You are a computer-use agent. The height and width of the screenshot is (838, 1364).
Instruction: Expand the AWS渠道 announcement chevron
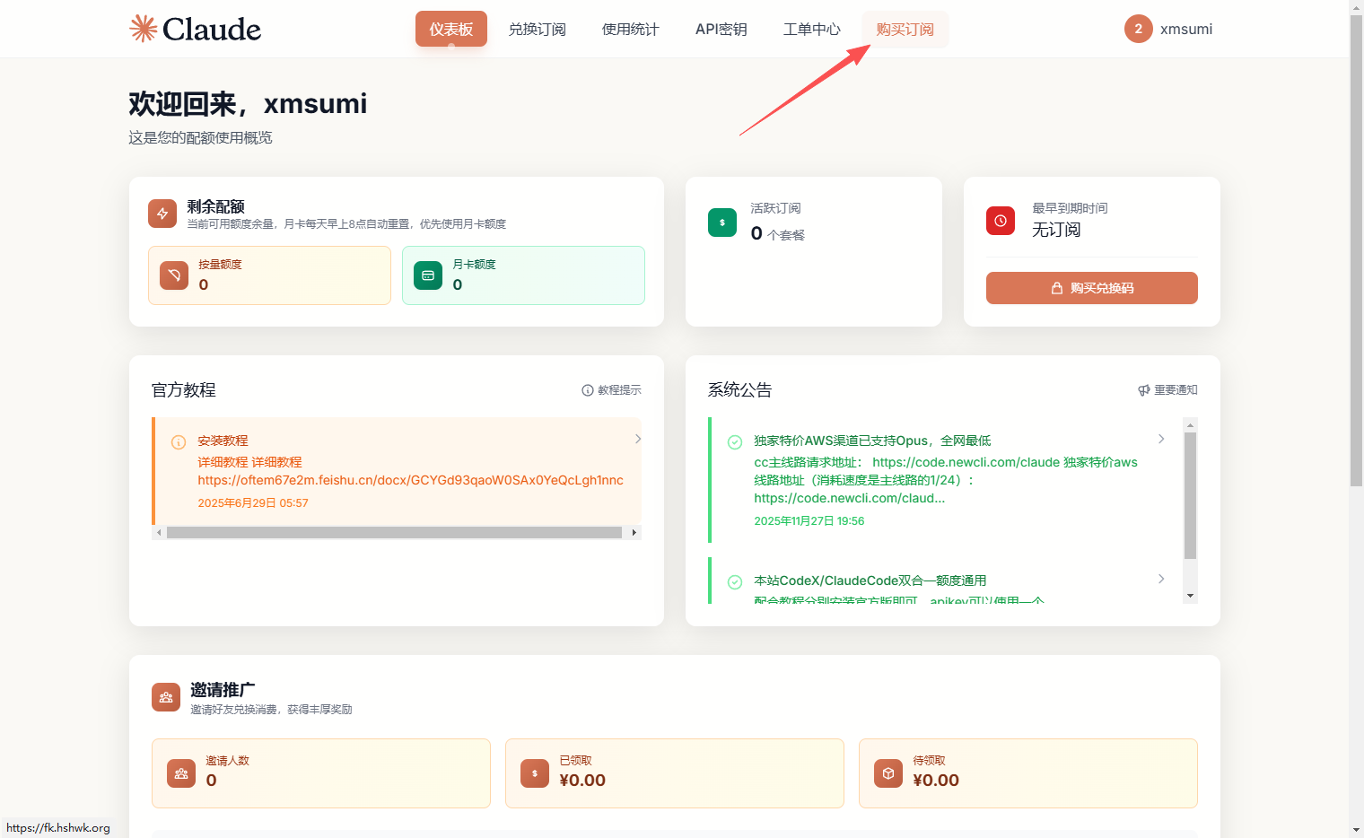pyautogui.click(x=1161, y=439)
